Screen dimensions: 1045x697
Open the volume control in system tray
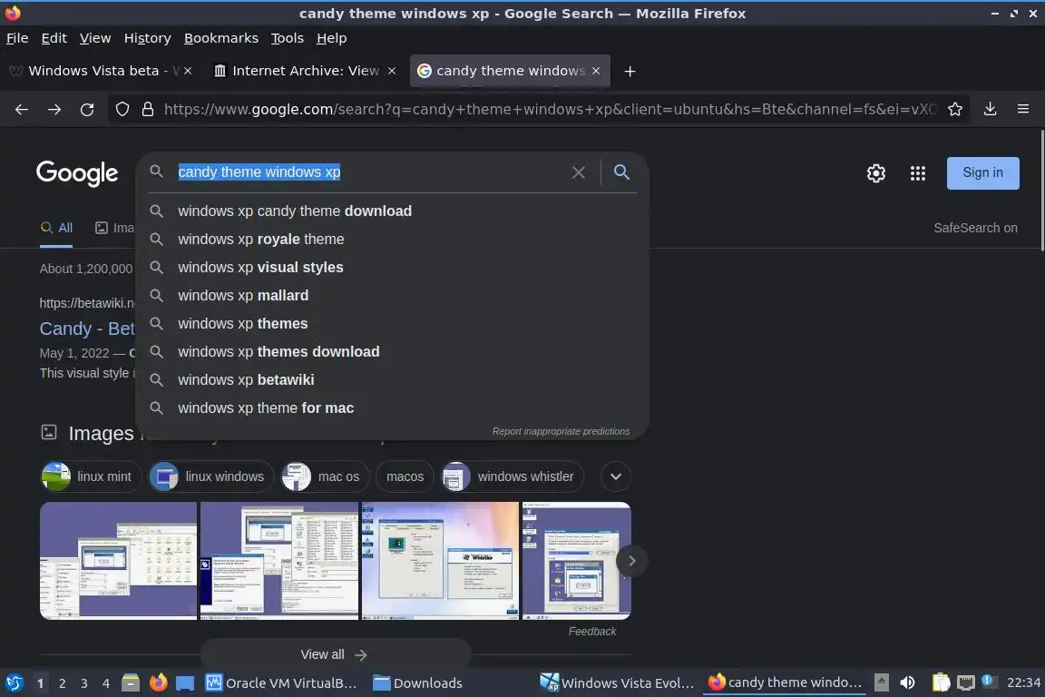tap(907, 683)
